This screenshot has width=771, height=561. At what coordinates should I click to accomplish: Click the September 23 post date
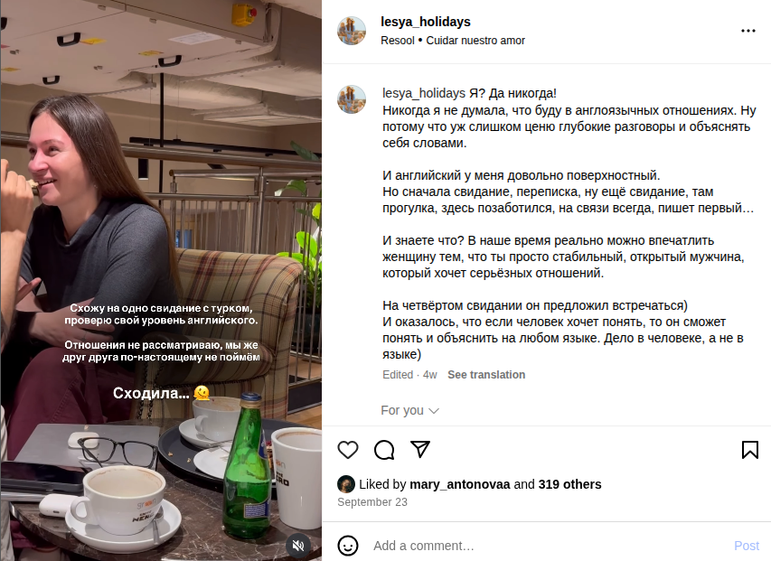pyautogui.click(x=372, y=502)
